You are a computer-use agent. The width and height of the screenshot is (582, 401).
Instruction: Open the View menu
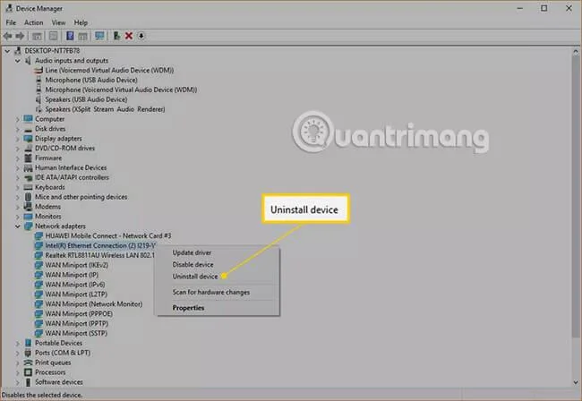pos(58,22)
